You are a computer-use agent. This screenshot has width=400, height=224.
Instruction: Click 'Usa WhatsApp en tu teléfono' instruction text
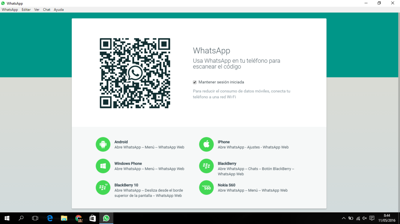[x=236, y=63]
